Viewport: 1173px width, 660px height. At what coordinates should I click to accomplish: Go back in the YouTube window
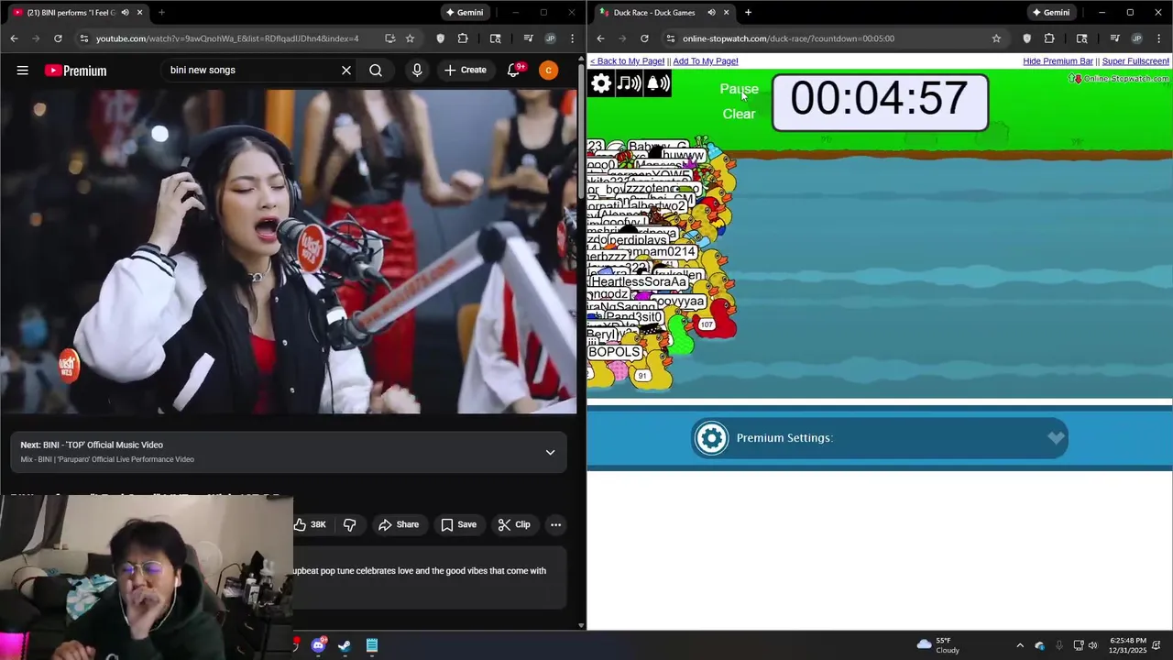pos(14,38)
